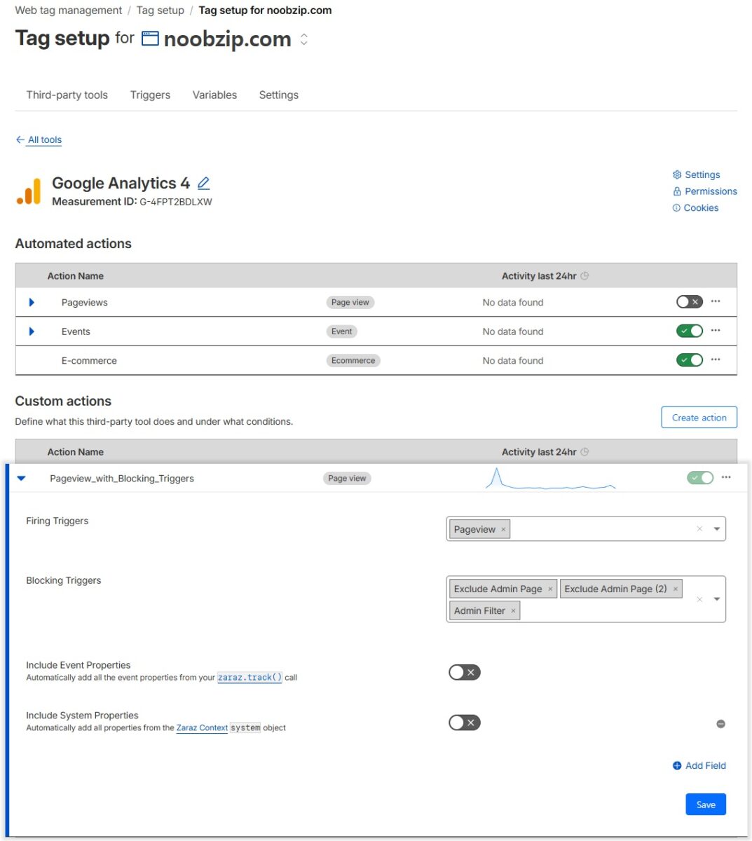Go to Tag setup breadcrumb
752x841 pixels.
160,11
